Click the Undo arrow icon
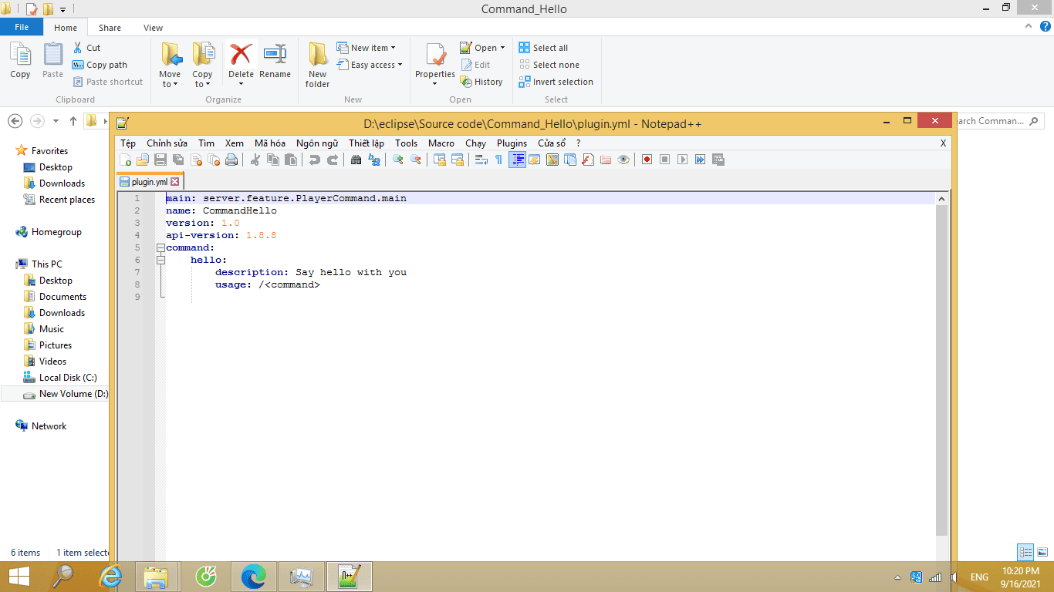 pos(314,160)
